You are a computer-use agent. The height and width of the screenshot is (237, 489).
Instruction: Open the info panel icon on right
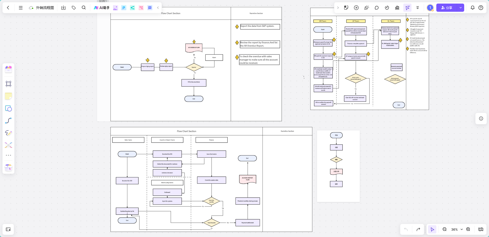[481, 118]
